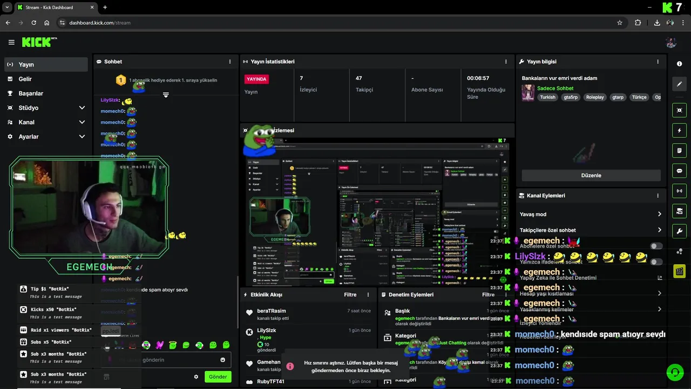Switch to the Stream - Kick Dashboard browser tab
Viewport: 691px width, 389px height.
pyautogui.click(x=55, y=8)
